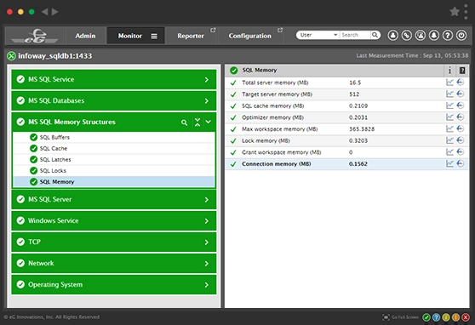Collapse MS SQL Memory Structures chevron

[x=209, y=122]
